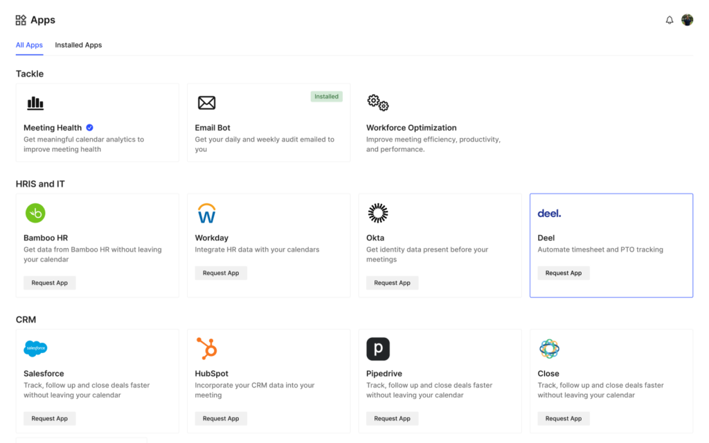Click 'Get your daily and weekly audit' text
This screenshot has height=443, width=709.
264,144
